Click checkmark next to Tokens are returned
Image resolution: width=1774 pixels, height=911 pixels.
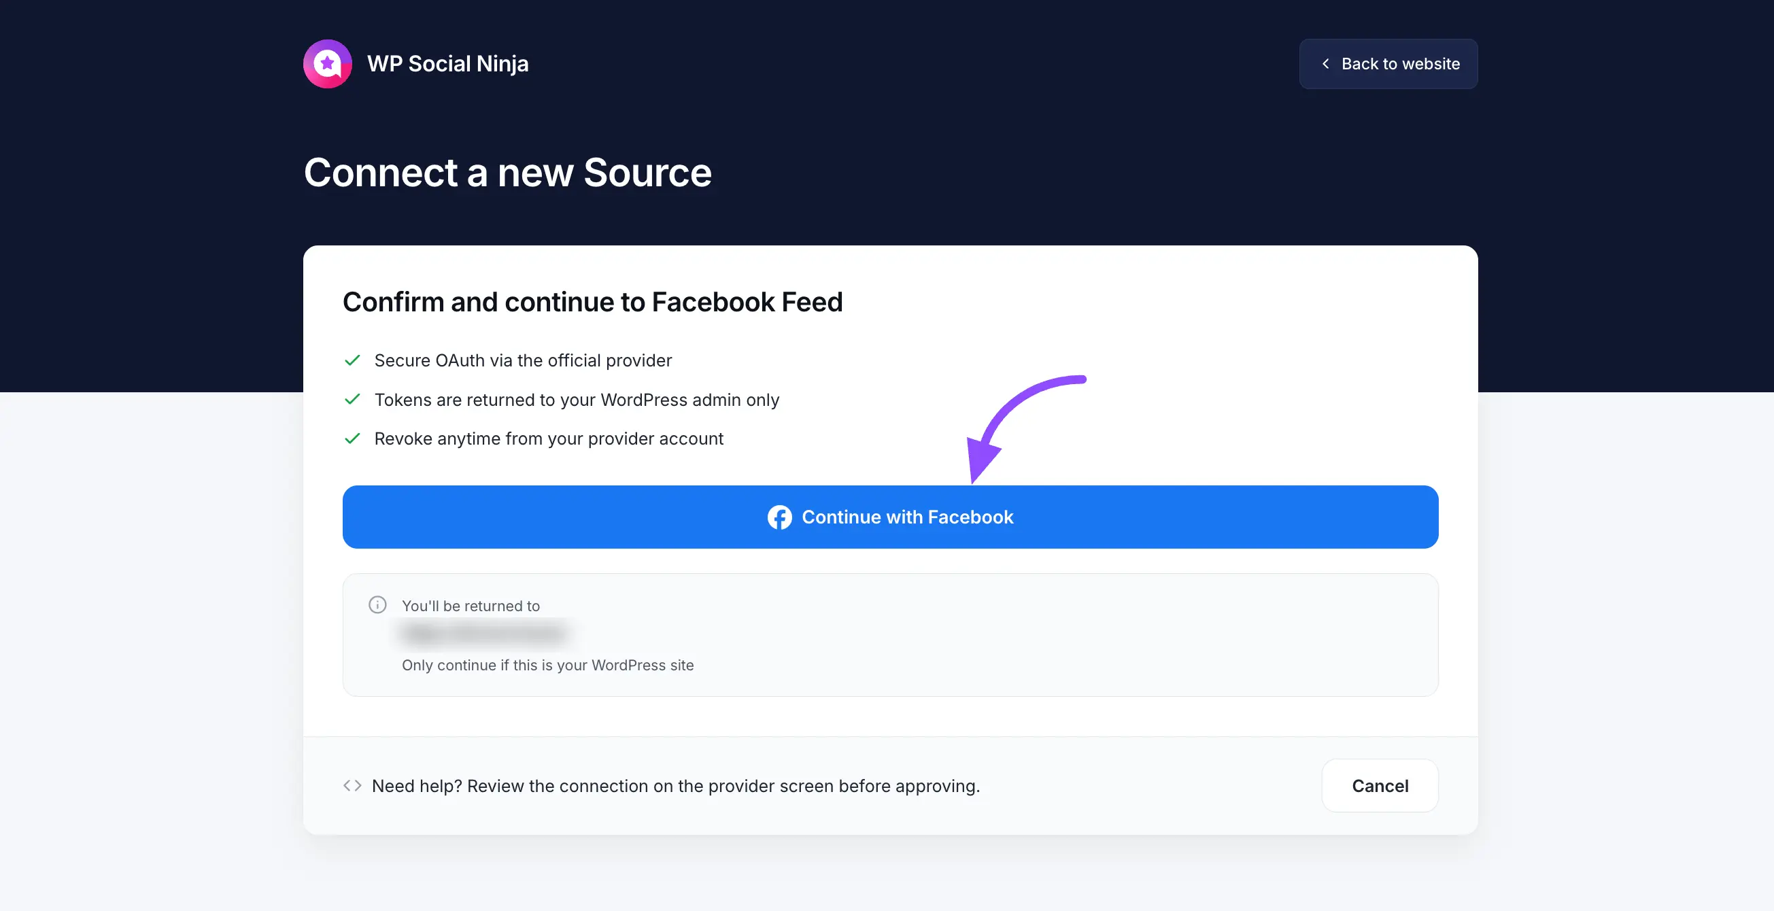pyautogui.click(x=353, y=399)
